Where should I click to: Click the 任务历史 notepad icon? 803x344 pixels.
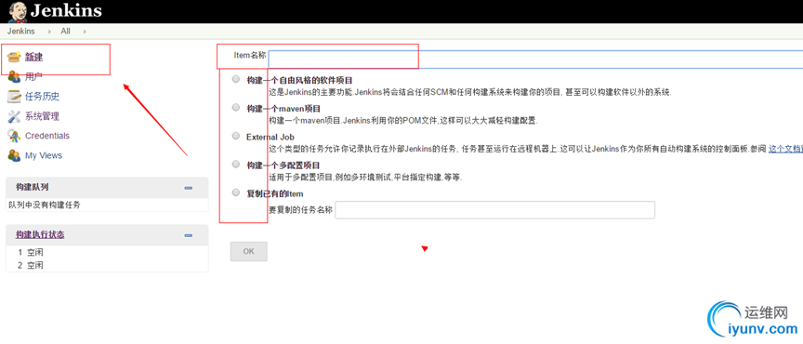(x=14, y=97)
